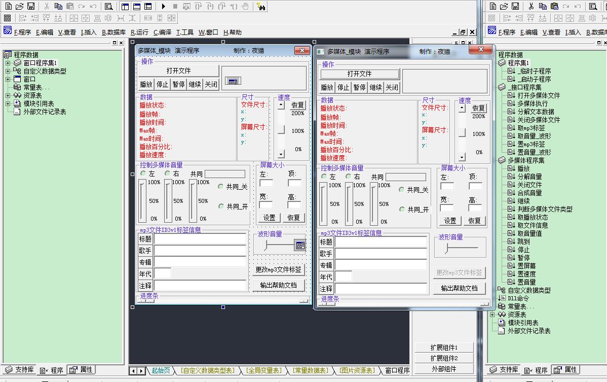The image size is (607, 382).
Task: Click New file icon in left IDE toolbar
Action: pos(8,6)
